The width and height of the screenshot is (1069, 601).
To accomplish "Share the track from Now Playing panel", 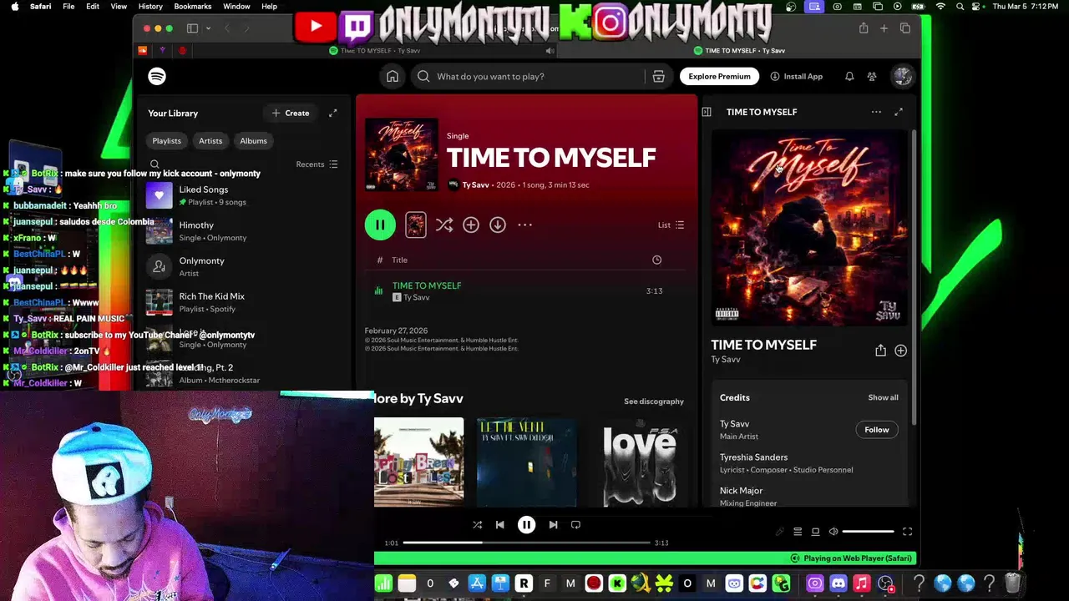I will (x=880, y=351).
